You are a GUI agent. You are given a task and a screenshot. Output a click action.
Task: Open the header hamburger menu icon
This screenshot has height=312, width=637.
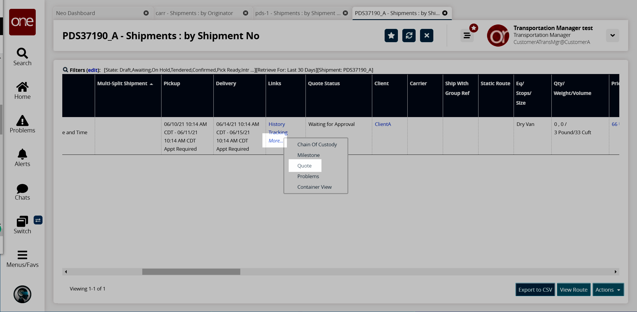467,36
